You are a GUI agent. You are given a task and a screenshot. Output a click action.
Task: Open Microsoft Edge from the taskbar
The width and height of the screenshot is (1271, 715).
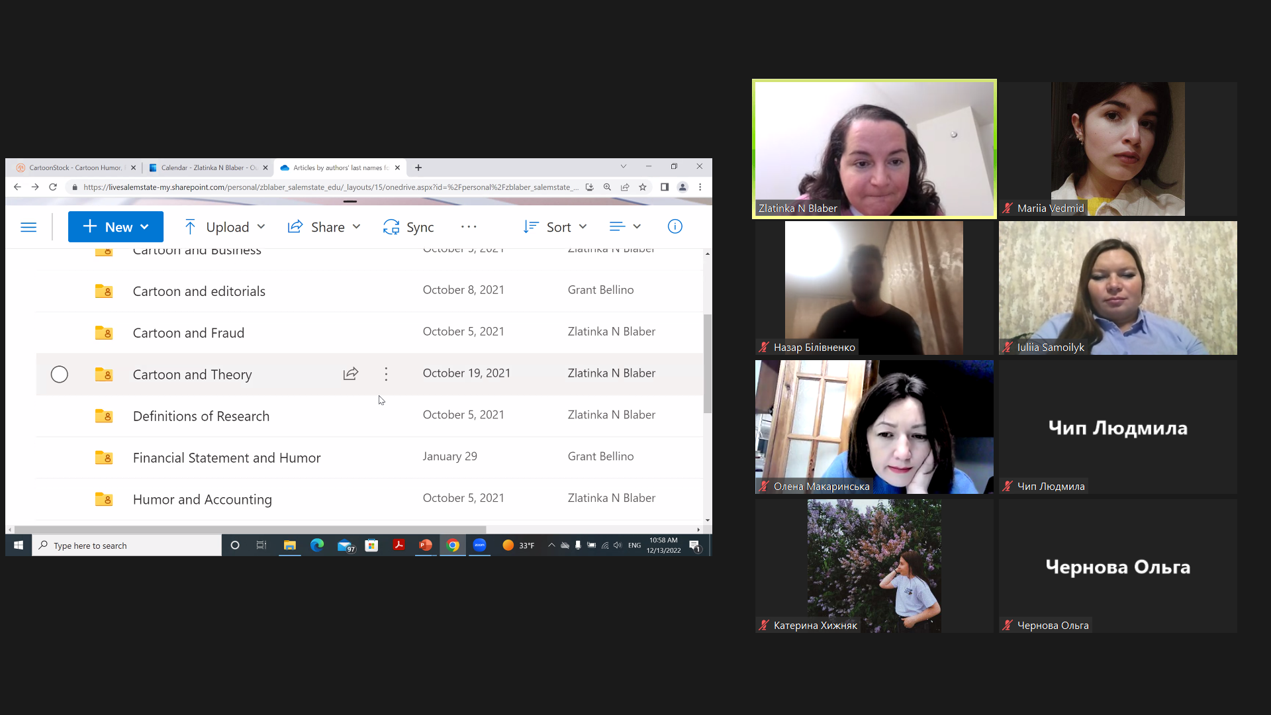(x=317, y=546)
